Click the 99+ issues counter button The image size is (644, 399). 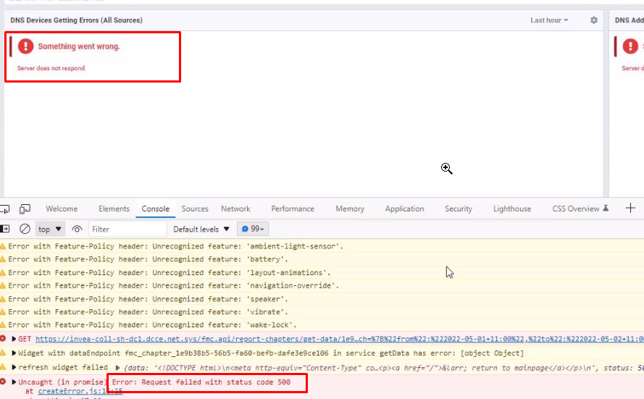coord(253,229)
